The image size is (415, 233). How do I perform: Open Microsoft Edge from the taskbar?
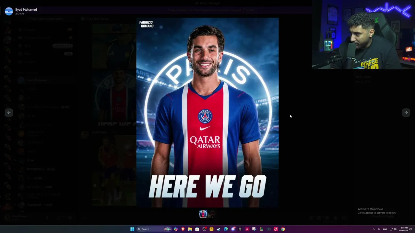[226, 229]
